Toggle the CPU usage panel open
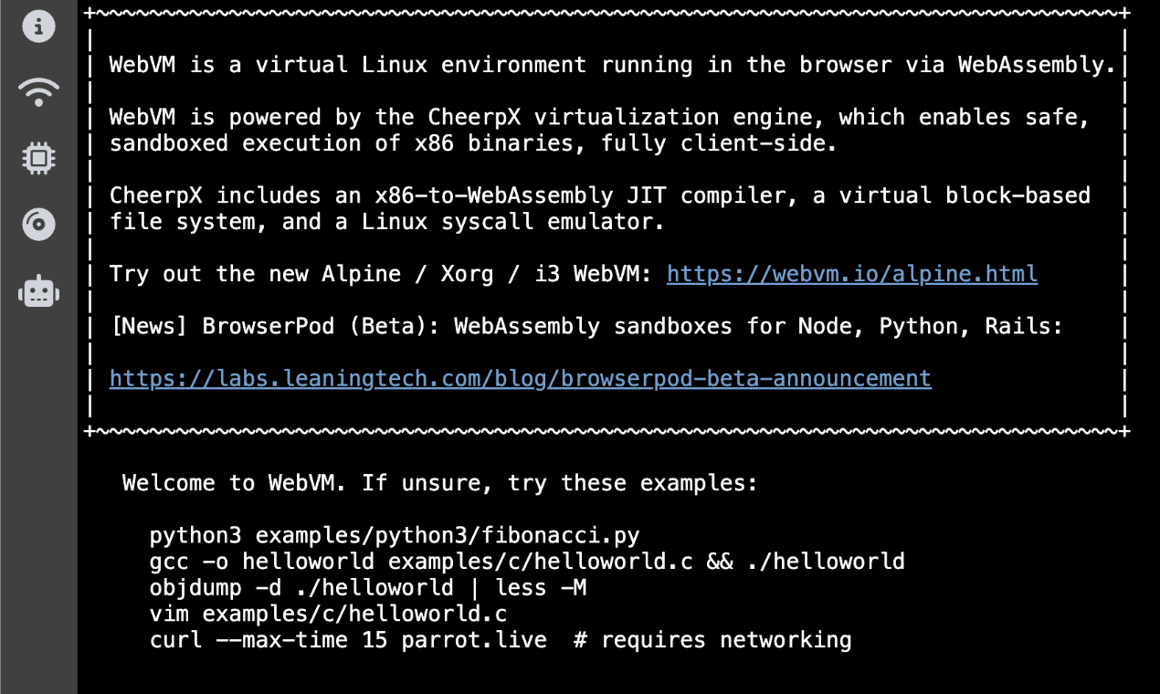The height and width of the screenshot is (694, 1160). [38, 158]
